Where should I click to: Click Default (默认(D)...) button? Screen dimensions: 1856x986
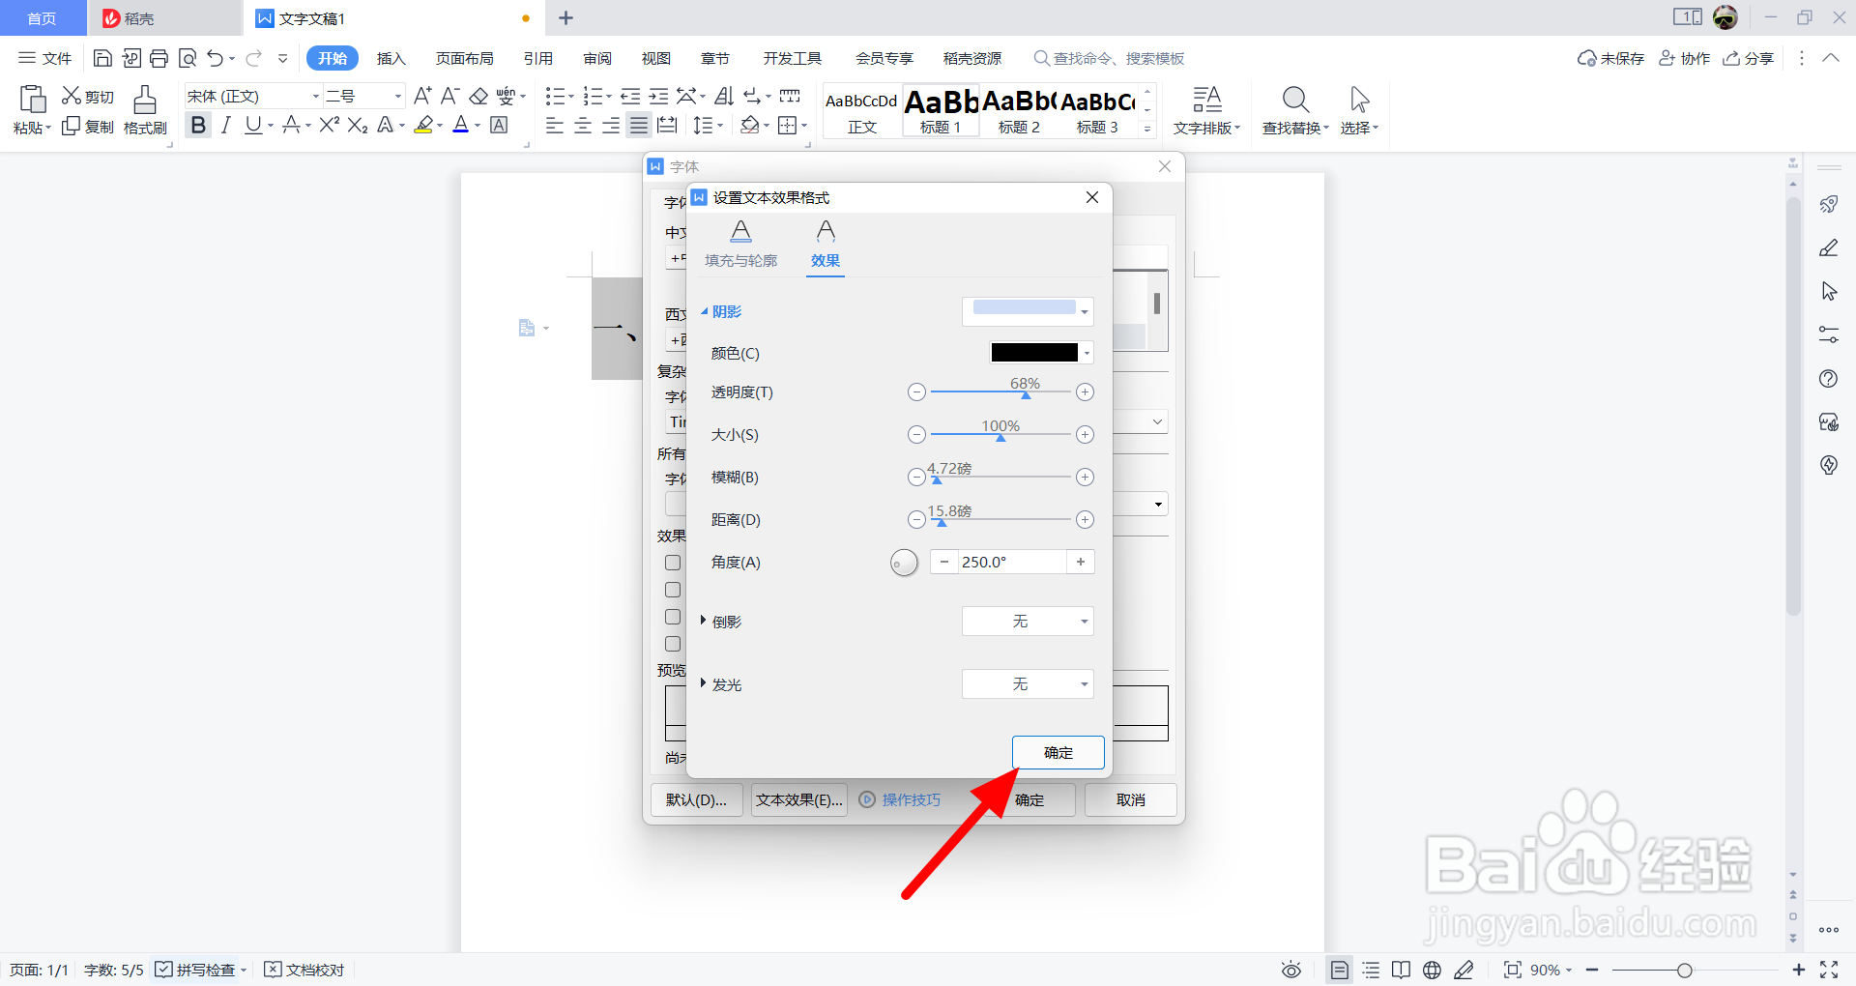click(x=696, y=799)
